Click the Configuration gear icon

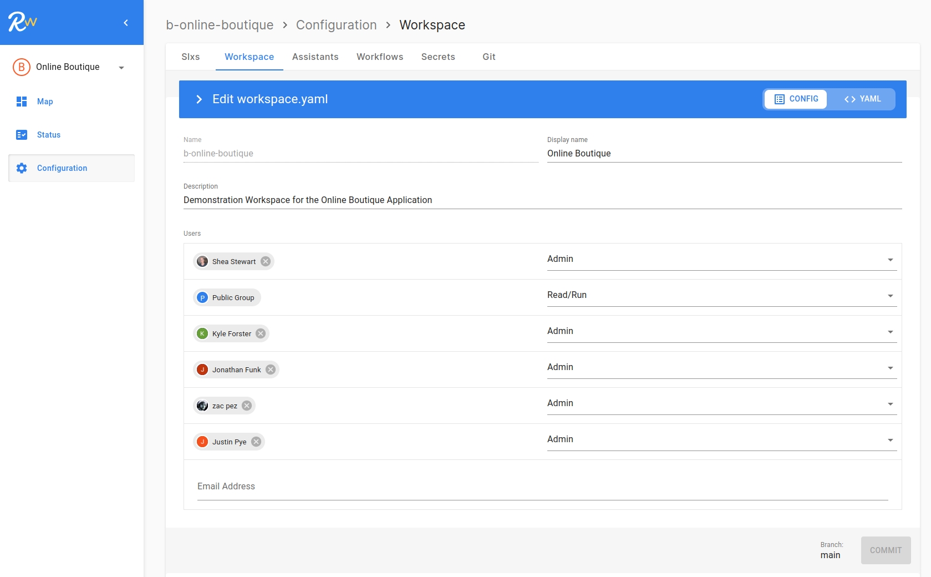click(x=21, y=168)
